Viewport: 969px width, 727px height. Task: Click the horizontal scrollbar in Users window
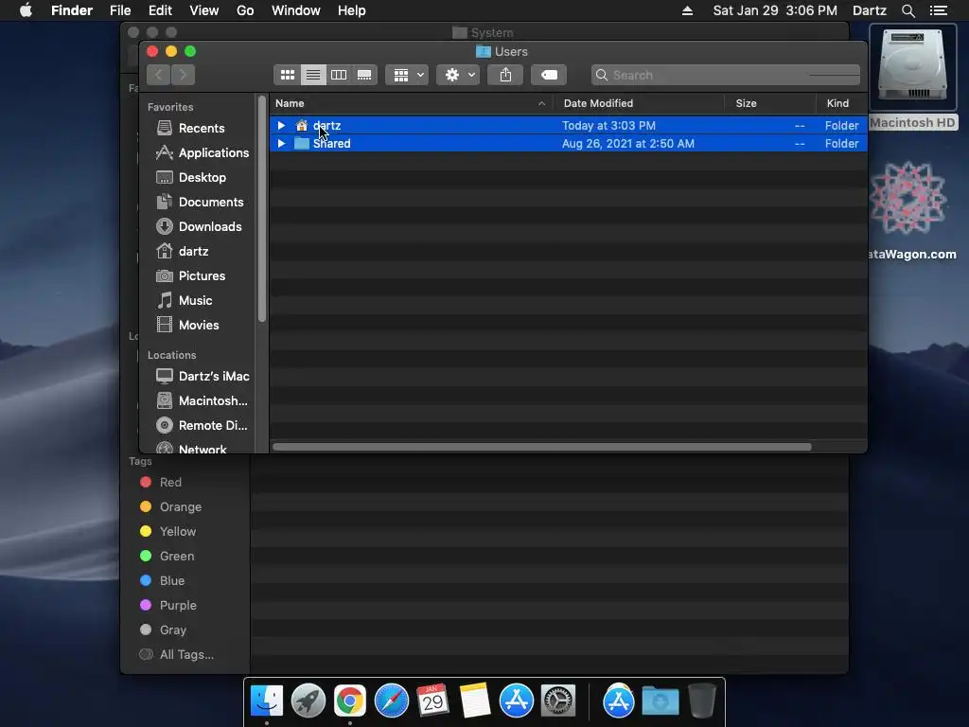542,447
